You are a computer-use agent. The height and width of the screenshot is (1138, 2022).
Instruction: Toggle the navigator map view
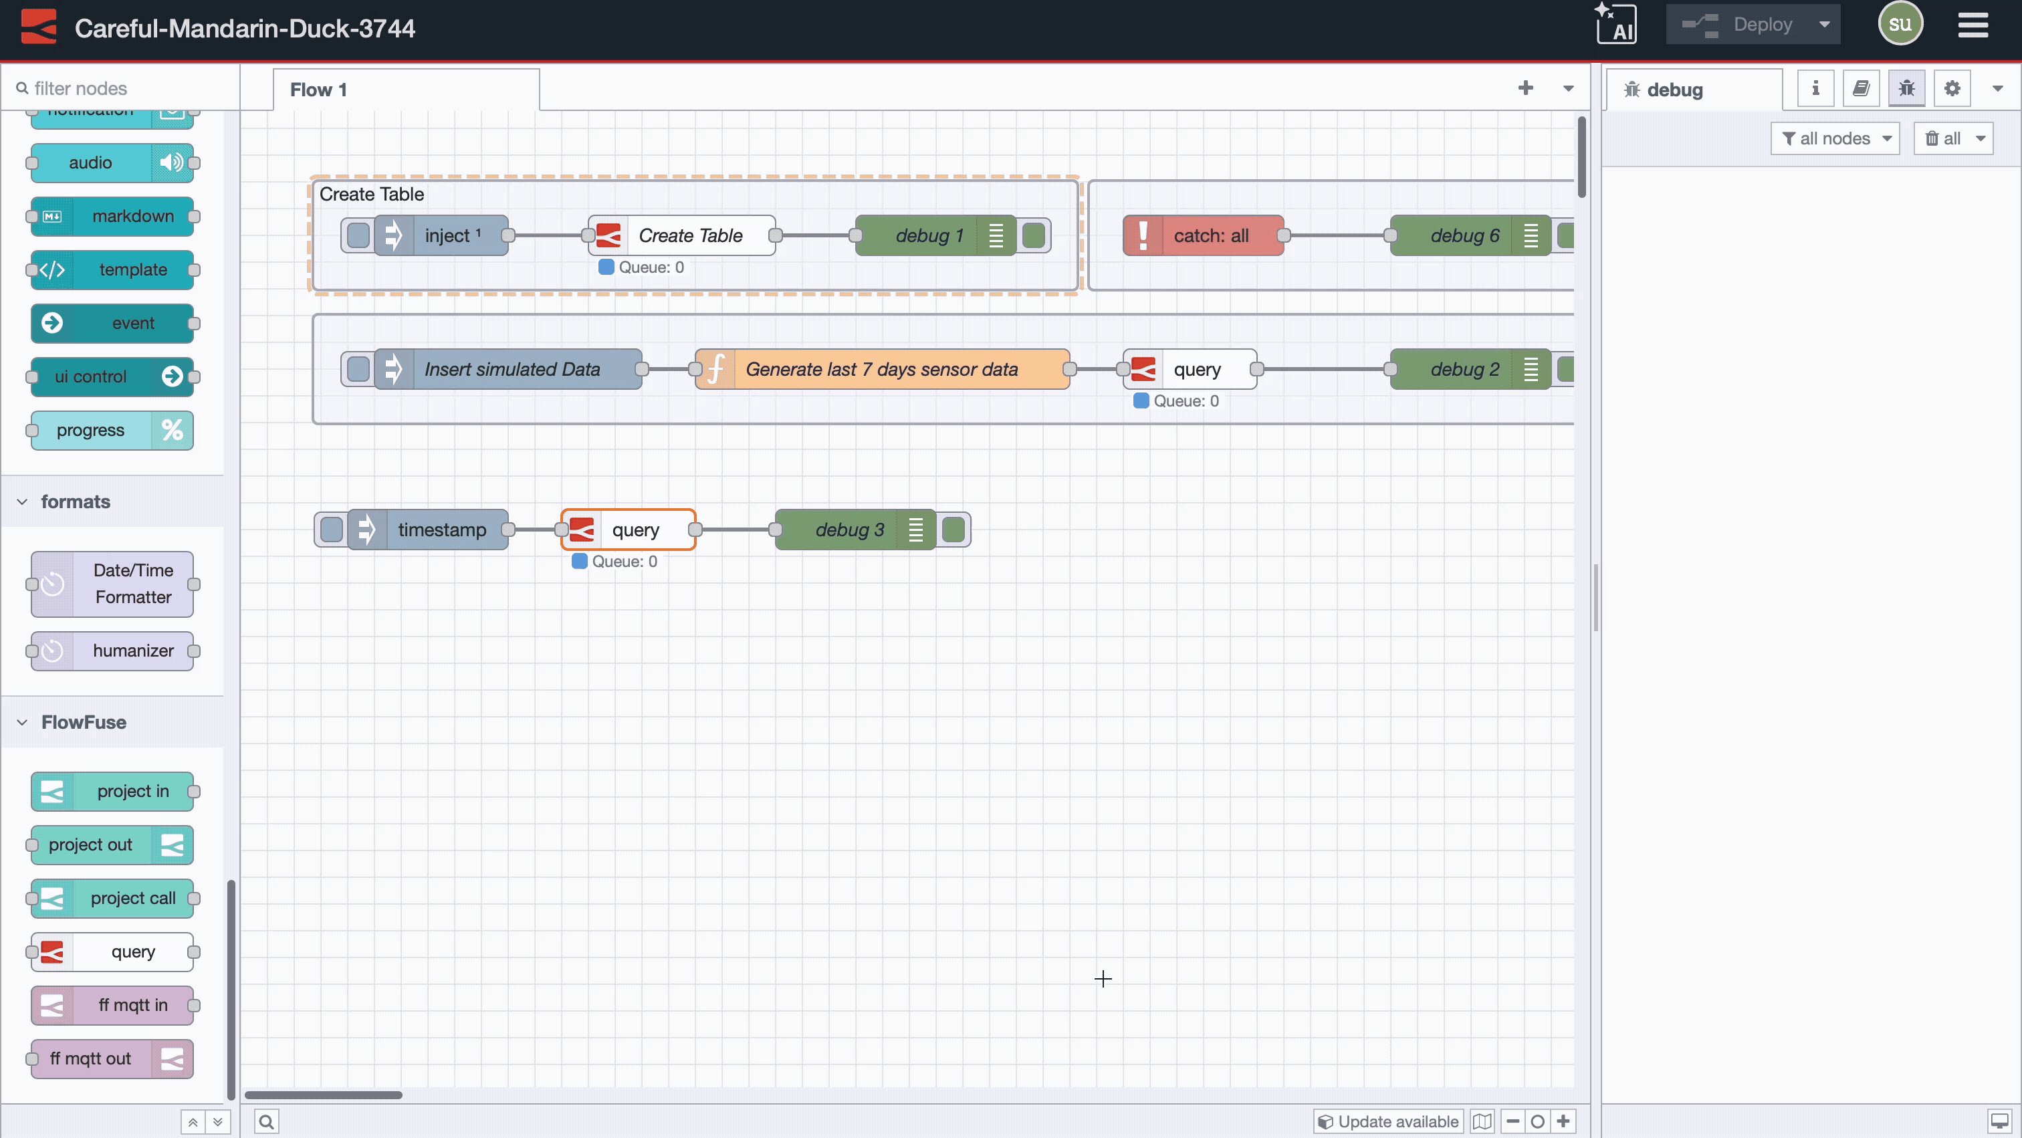[x=1483, y=1121]
